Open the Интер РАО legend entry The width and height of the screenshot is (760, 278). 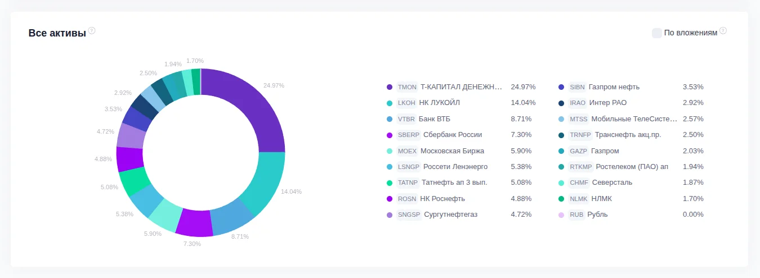tap(607, 103)
